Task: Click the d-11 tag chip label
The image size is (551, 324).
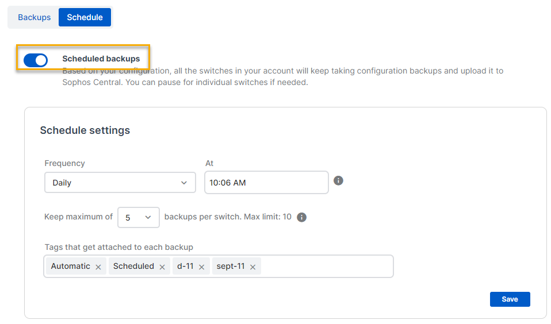Action: (185, 266)
